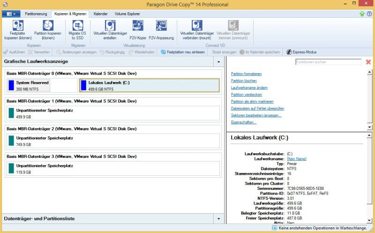The height and width of the screenshot is (233, 375).
Task: Click Basis MBR-Datenträger 1 header
Action: 72,101
